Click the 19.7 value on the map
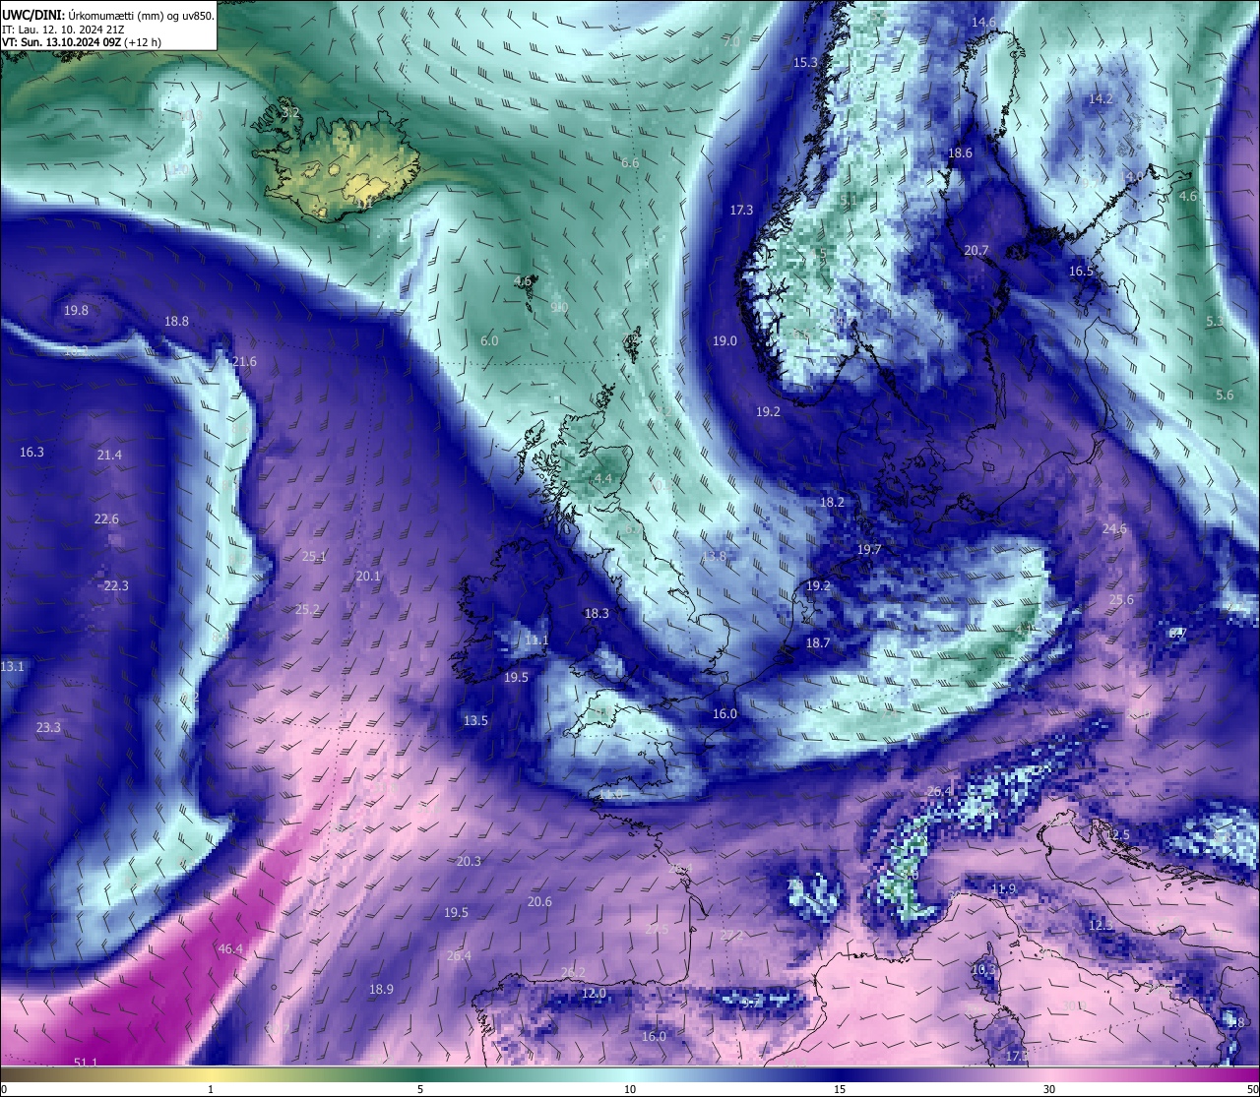This screenshot has height=1097, width=1260. (x=869, y=550)
